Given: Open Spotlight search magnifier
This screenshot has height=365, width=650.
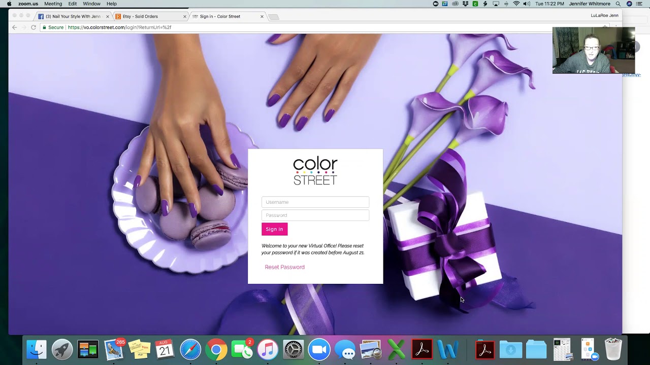Looking at the screenshot, I should pos(618,4).
